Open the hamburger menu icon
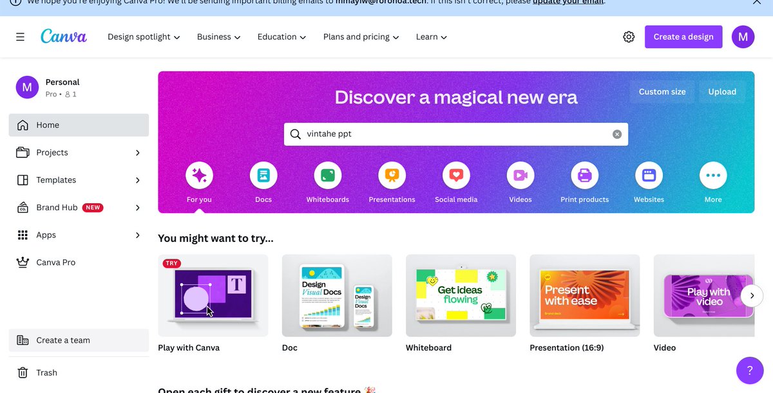 click(x=21, y=37)
